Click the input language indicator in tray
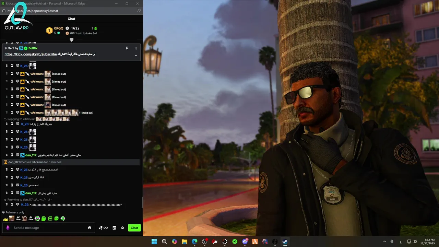439x247 pixels. pos(401,242)
